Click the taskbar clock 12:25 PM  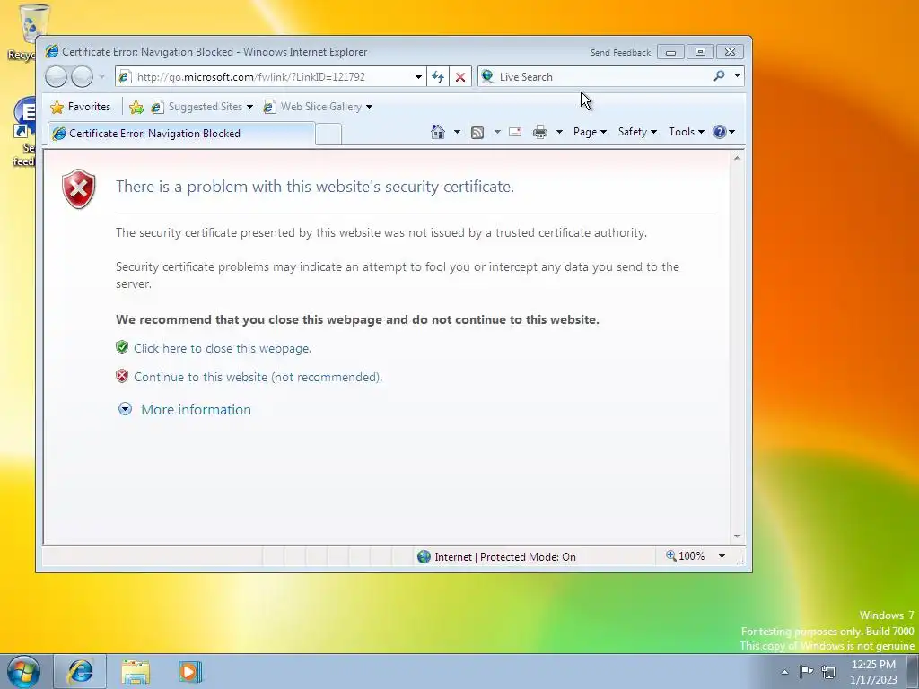coord(873,672)
